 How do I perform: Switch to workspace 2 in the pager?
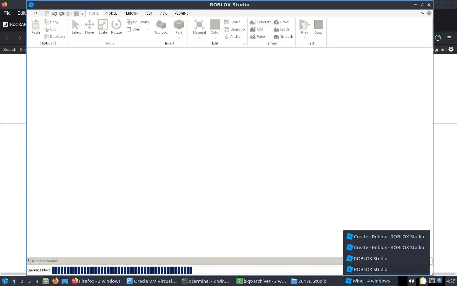point(22,281)
